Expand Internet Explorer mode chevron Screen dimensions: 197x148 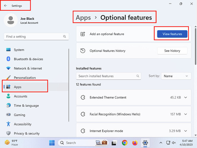tap(186, 131)
